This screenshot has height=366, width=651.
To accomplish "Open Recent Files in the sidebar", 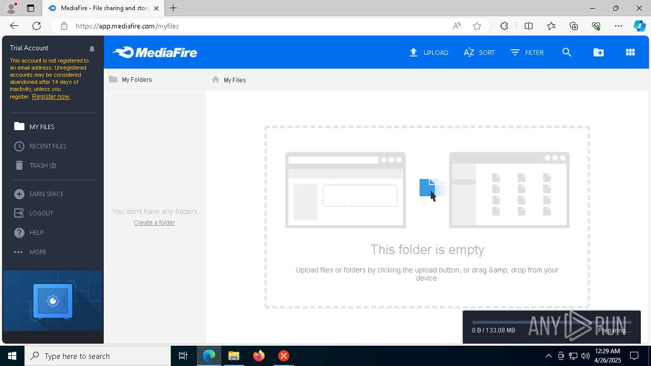I will click(41, 146).
